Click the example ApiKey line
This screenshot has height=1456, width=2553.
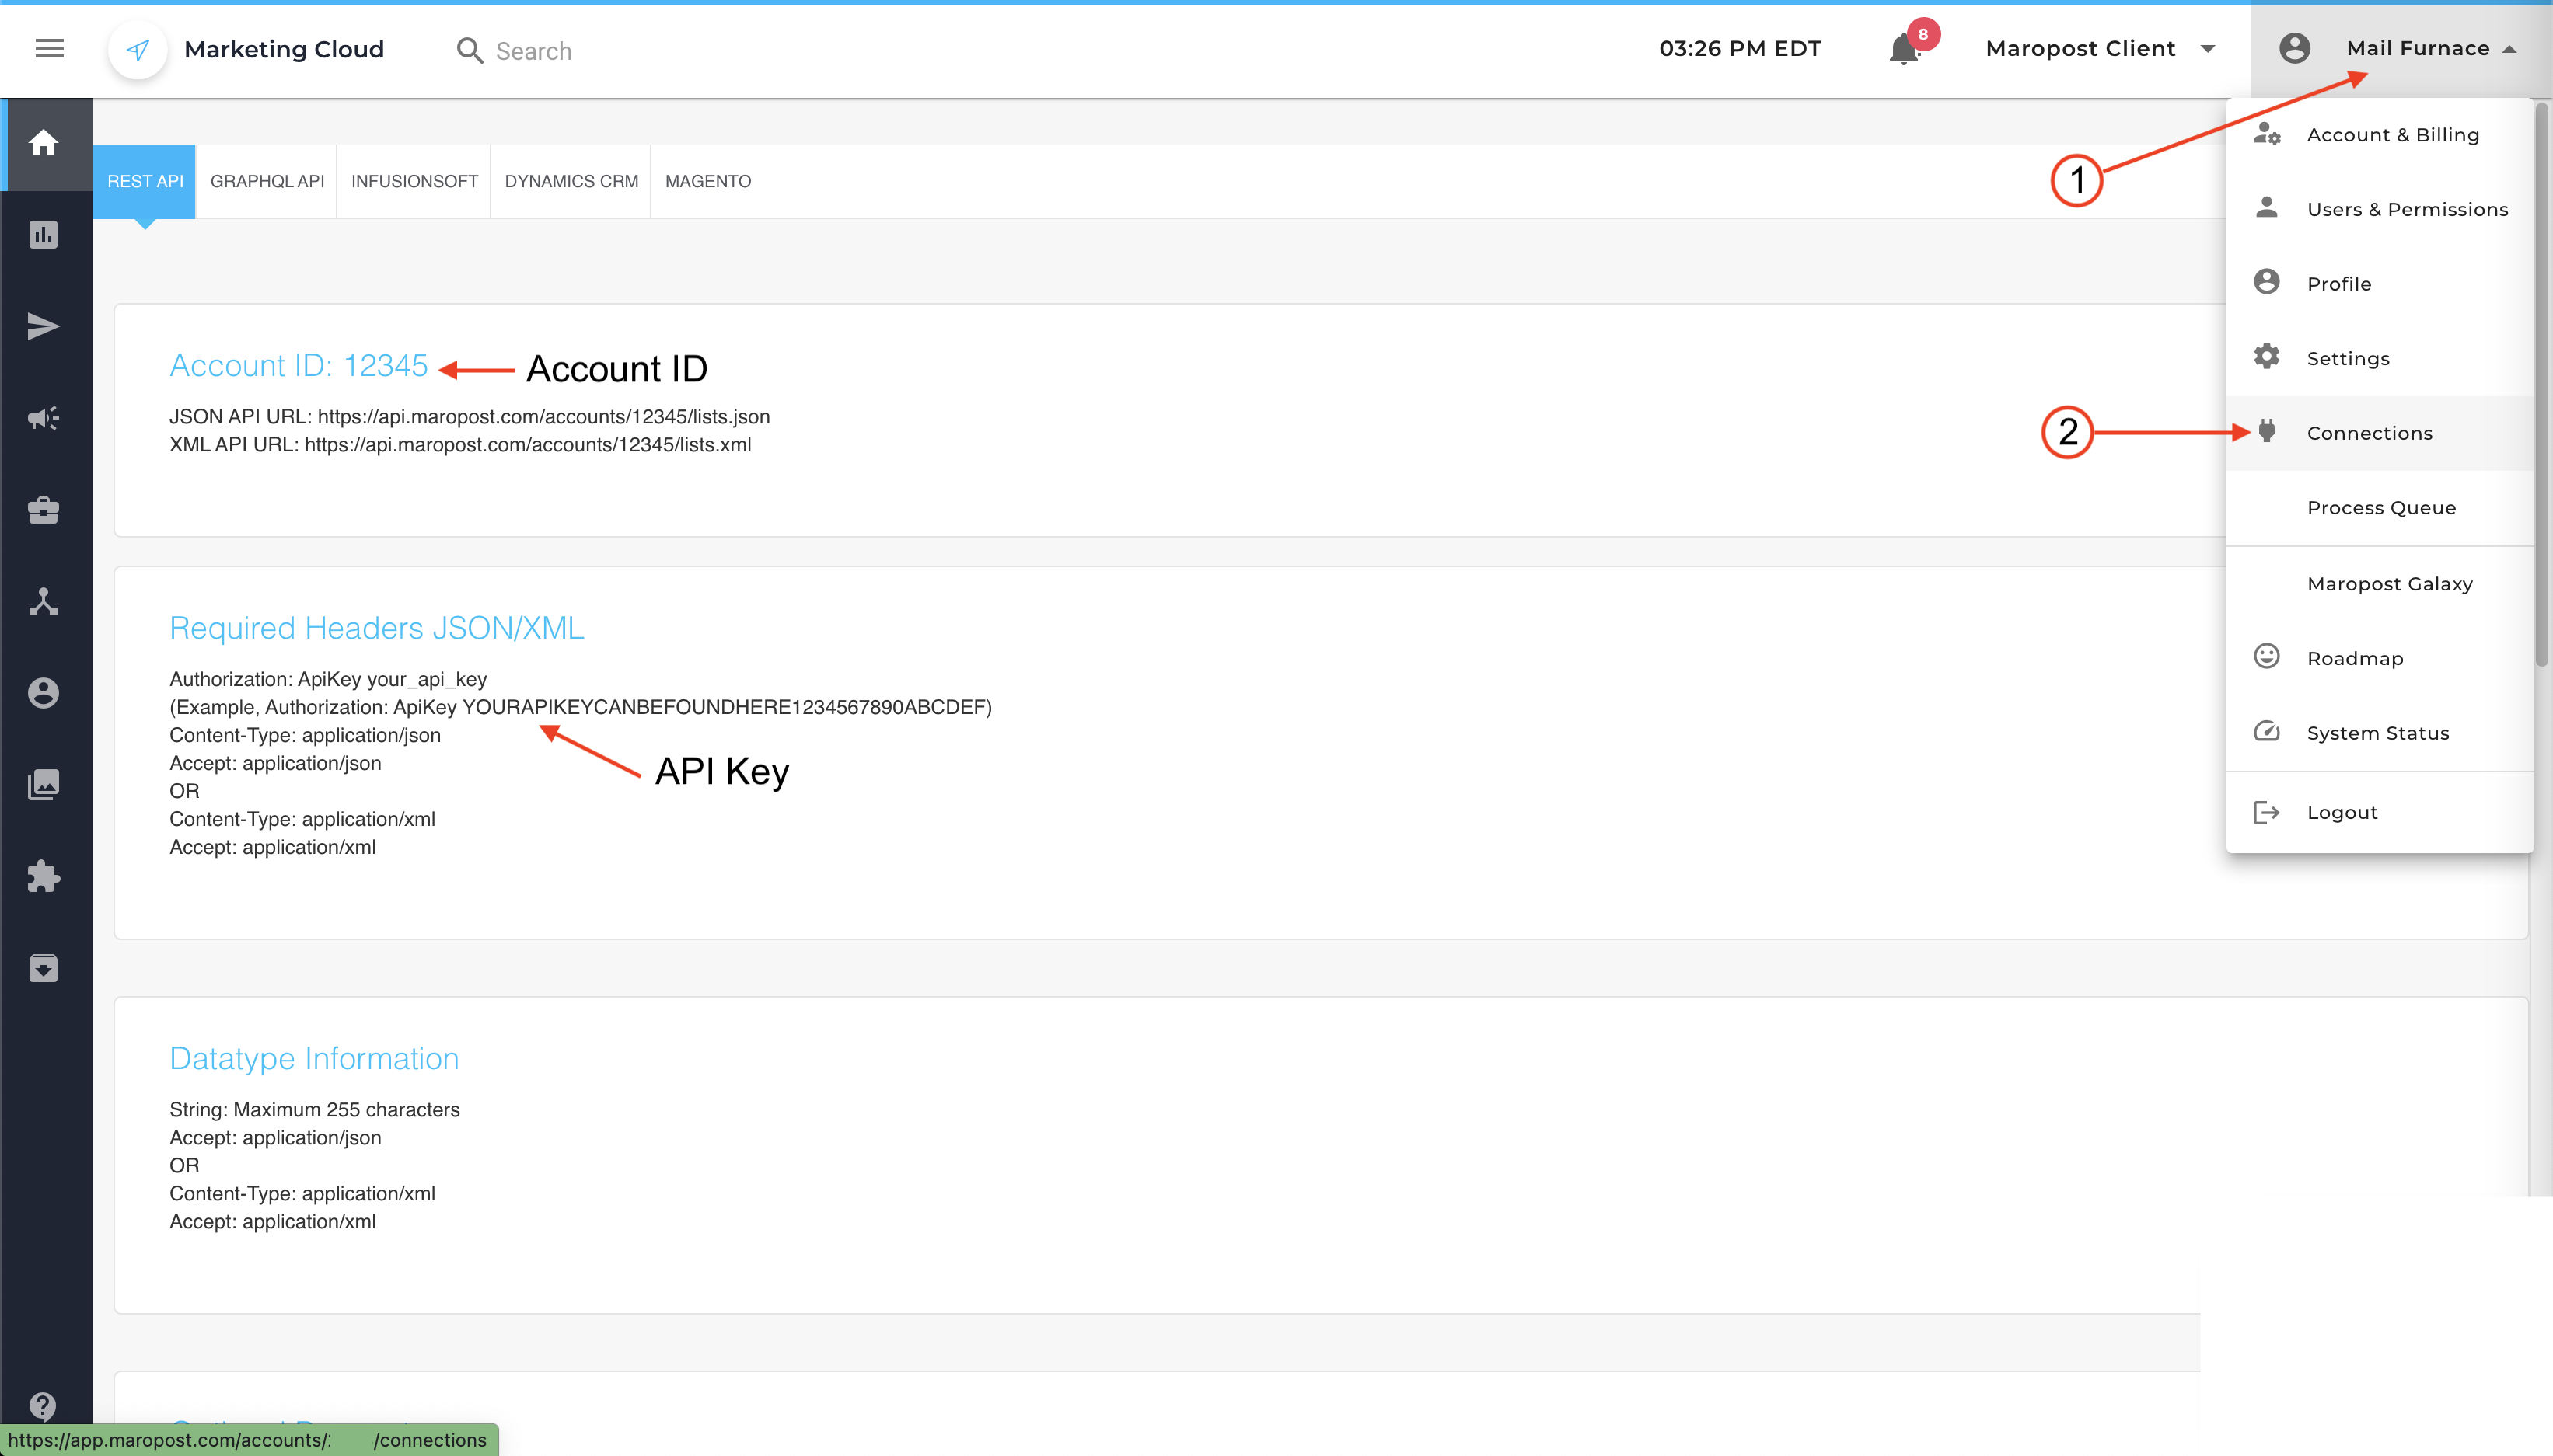pos(580,707)
